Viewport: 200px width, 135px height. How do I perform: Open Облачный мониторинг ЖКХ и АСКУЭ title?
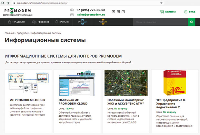125,102
